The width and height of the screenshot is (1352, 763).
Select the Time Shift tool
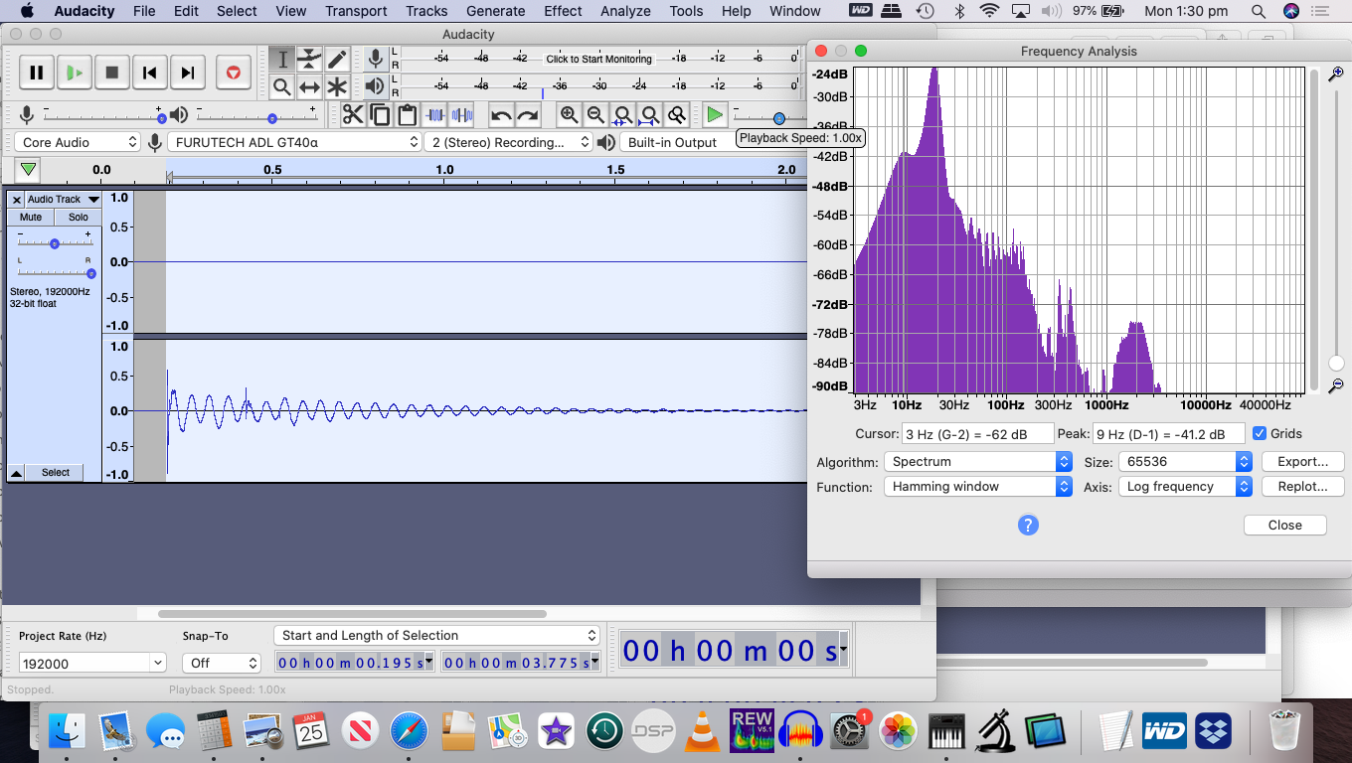310,87
